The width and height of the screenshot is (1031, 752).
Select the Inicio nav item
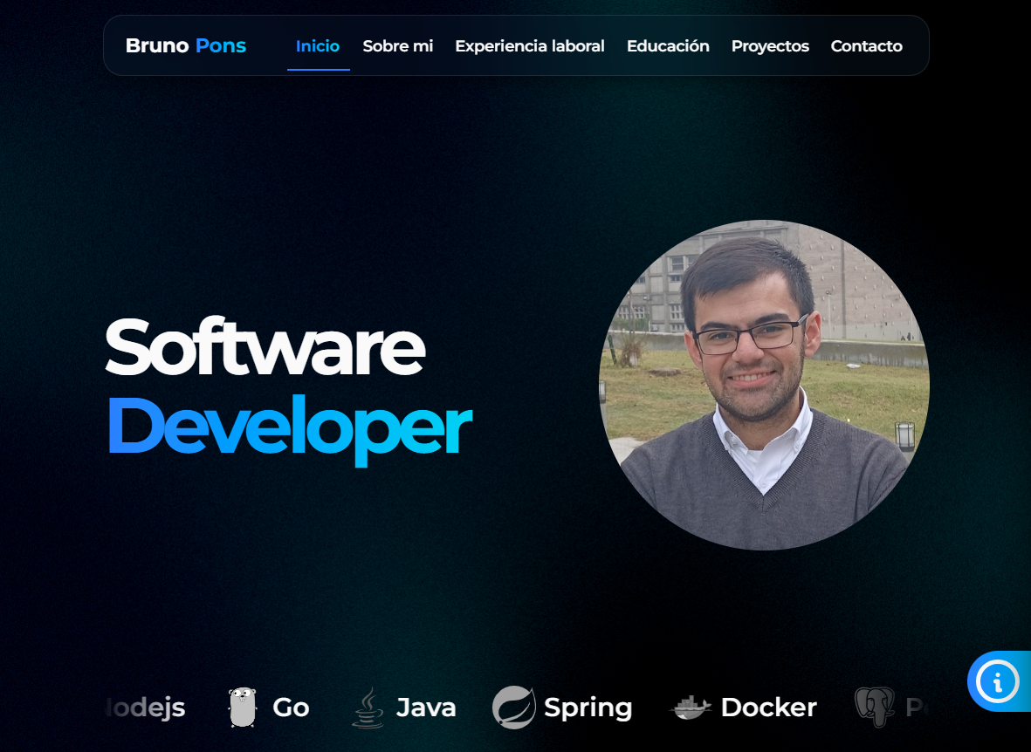point(318,46)
